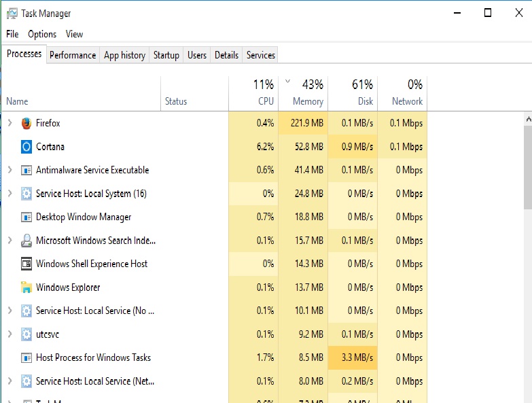The width and height of the screenshot is (532, 403).
Task: Click the Windows Explorer folder icon
Action: [26, 287]
